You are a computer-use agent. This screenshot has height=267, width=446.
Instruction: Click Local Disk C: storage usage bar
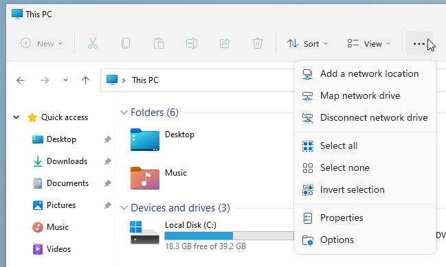point(229,235)
